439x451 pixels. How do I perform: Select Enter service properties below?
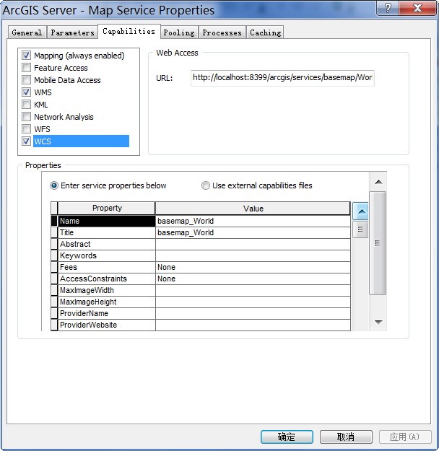coord(54,185)
